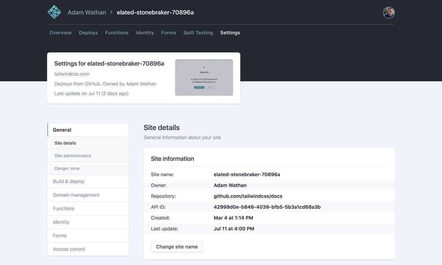Screen dimensions: 442x265
Task: Select Identity in the settings sidebar
Action: coord(88,222)
